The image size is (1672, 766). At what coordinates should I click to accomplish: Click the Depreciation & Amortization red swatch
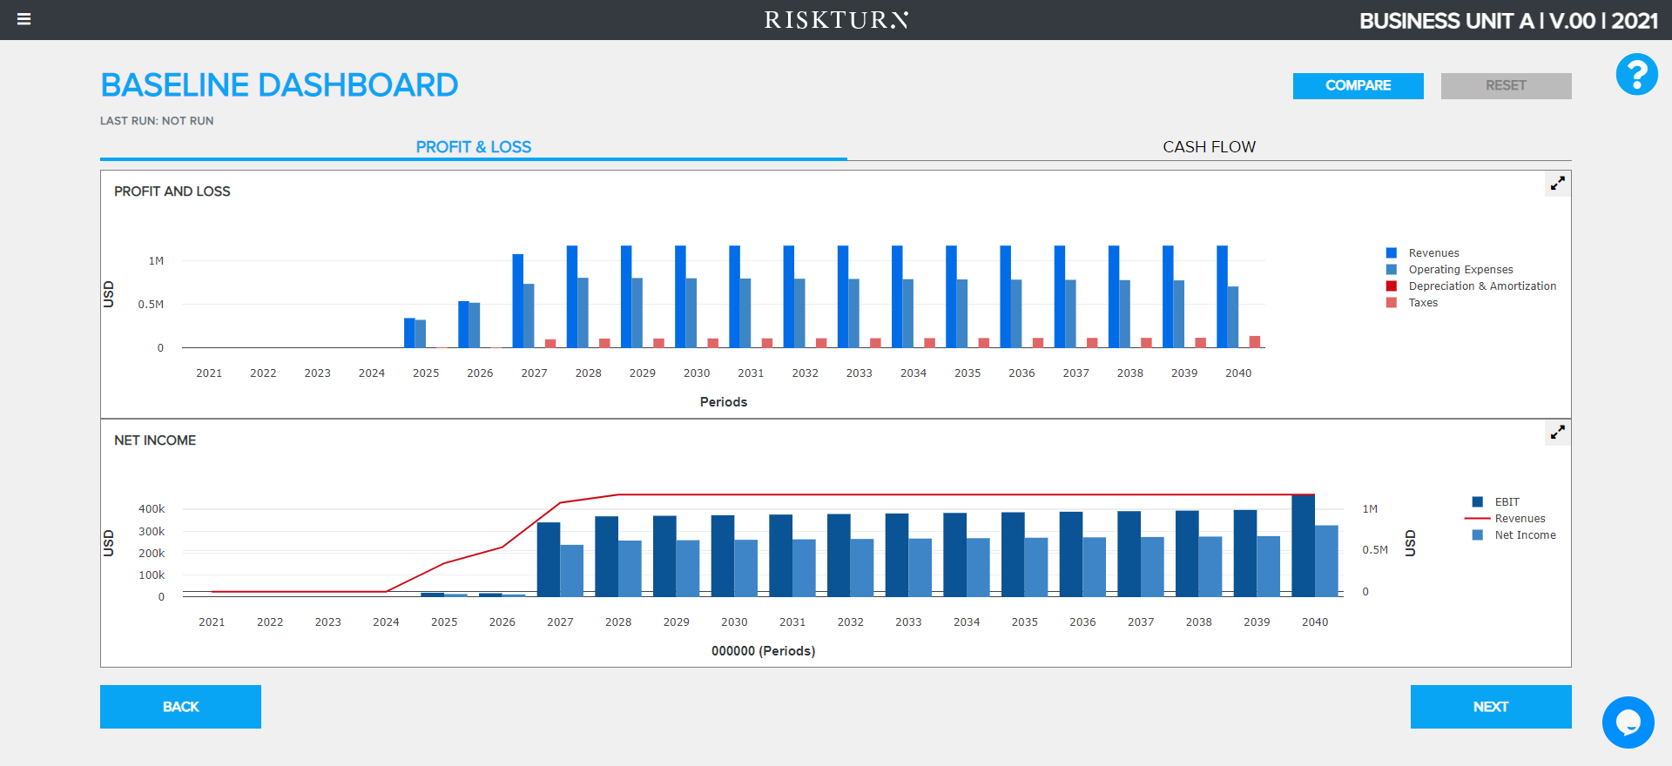tap(1392, 286)
